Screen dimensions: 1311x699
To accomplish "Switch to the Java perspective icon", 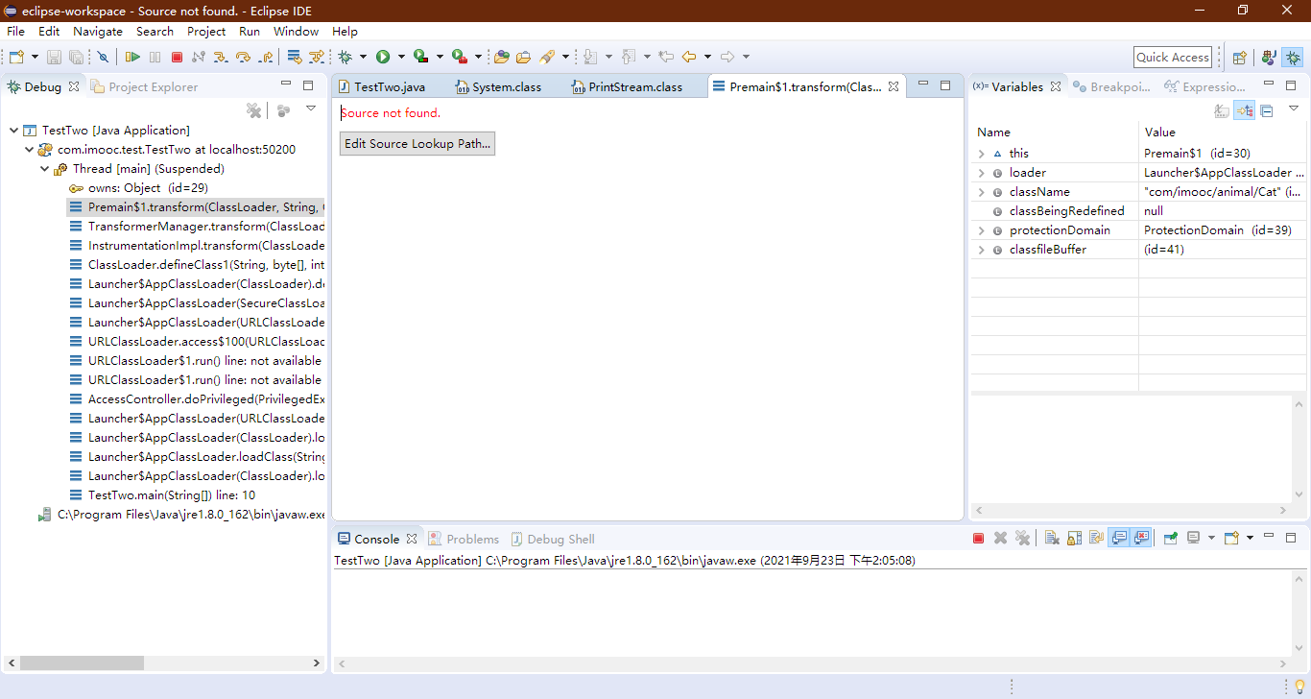I will tap(1269, 58).
